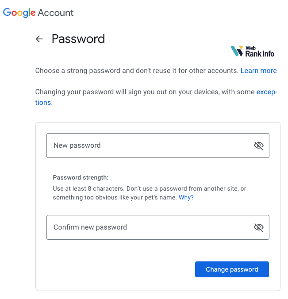Follow the exceptions link
The height and width of the screenshot is (299, 288).
pos(266,92)
